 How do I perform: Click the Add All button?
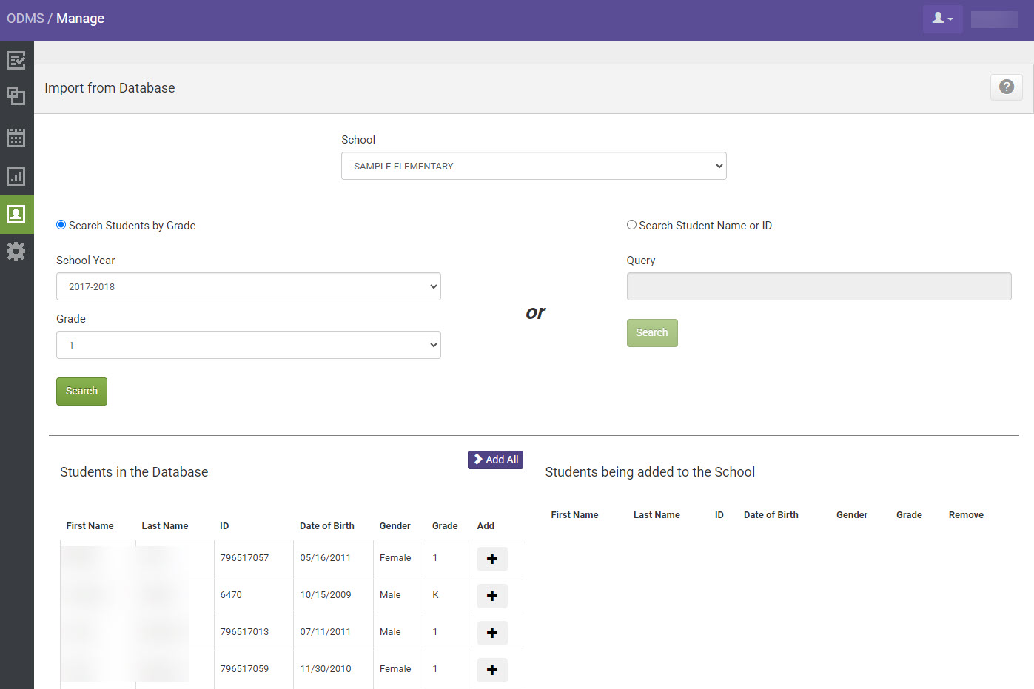coord(495,460)
